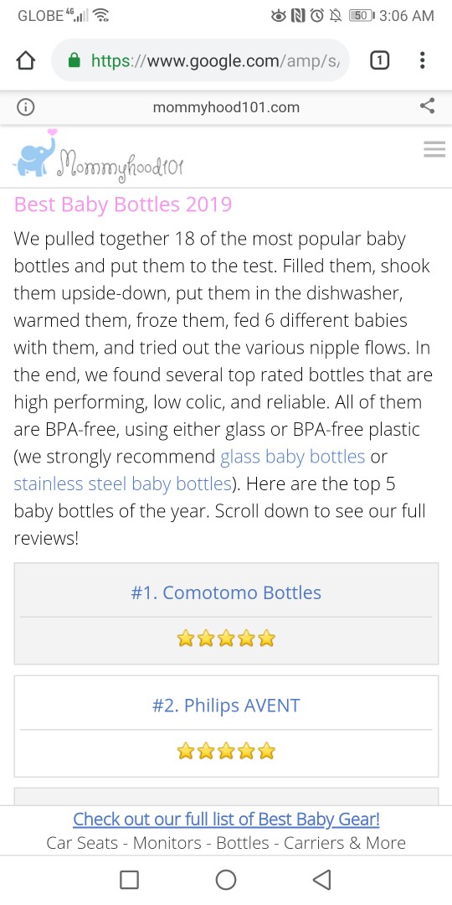Image resolution: width=452 pixels, height=905 pixels.
Task: Tap the green padlock security icon
Action: click(x=74, y=60)
